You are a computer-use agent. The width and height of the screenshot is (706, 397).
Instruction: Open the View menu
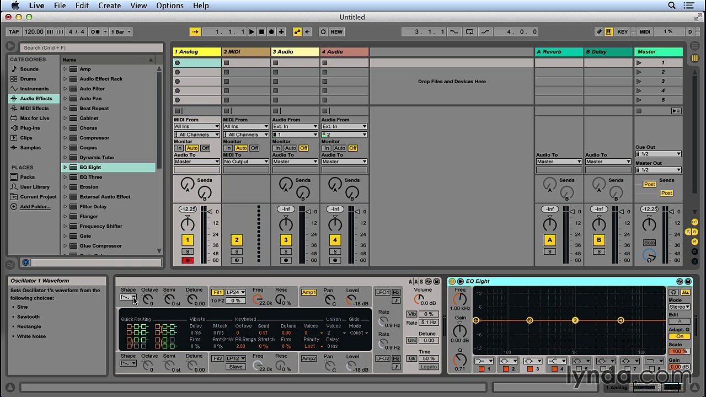[138, 6]
